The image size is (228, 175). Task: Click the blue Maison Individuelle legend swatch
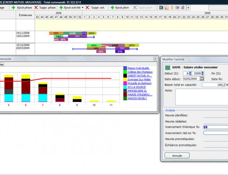pos(125,68)
